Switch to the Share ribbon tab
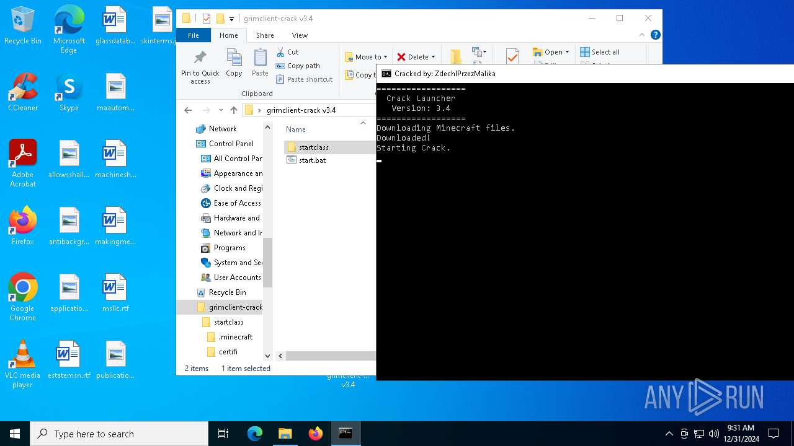This screenshot has height=446, width=794. [x=265, y=35]
